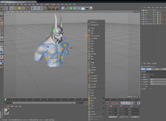Open options gear next to Untriangulate entry
The width and height of the screenshot is (166, 121).
[x=104, y=114]
